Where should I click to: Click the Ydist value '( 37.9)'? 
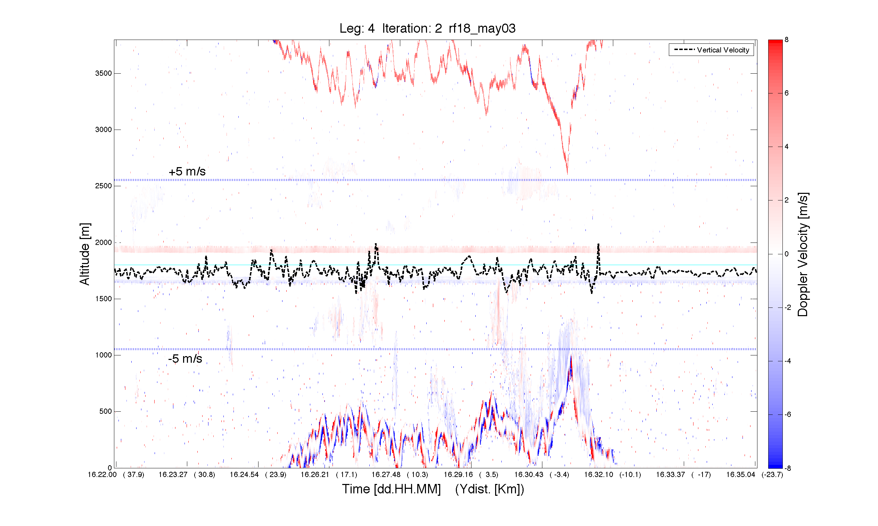pyautogui.click(x=134, y=475)
